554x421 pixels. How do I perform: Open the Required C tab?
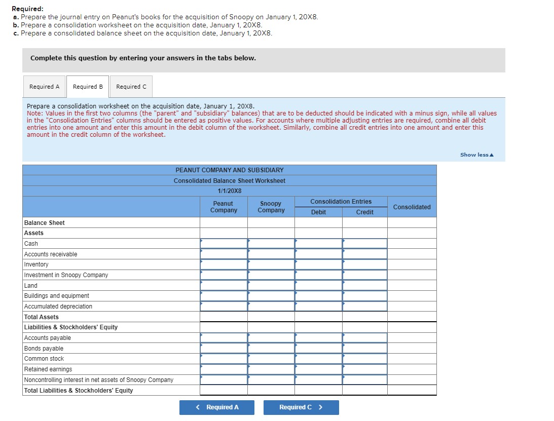pos(131,87)
